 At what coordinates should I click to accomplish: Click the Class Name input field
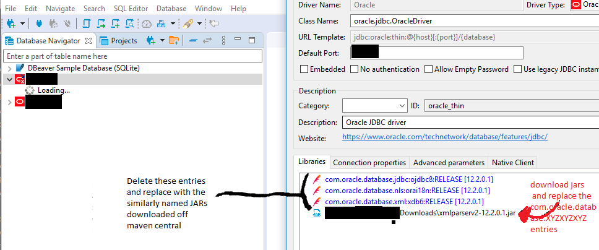(x=475, y=21)
